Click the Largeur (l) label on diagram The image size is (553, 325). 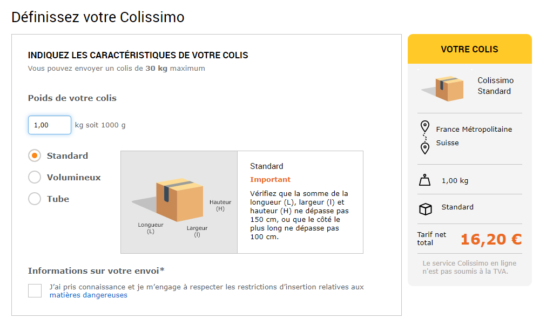point(197,231)
